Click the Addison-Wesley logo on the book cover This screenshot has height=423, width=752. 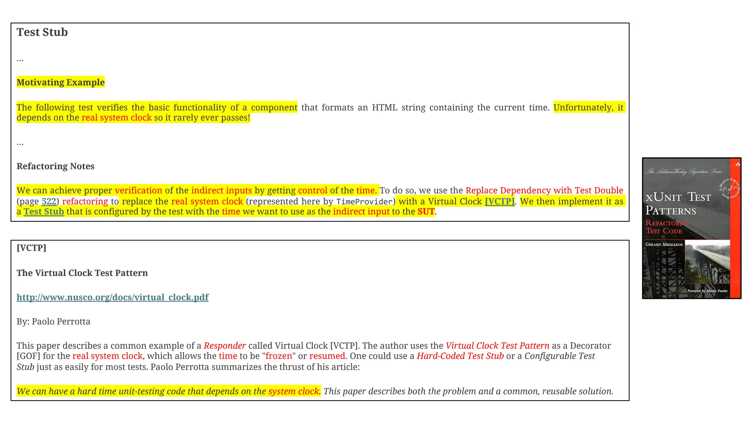click(737, 165)
